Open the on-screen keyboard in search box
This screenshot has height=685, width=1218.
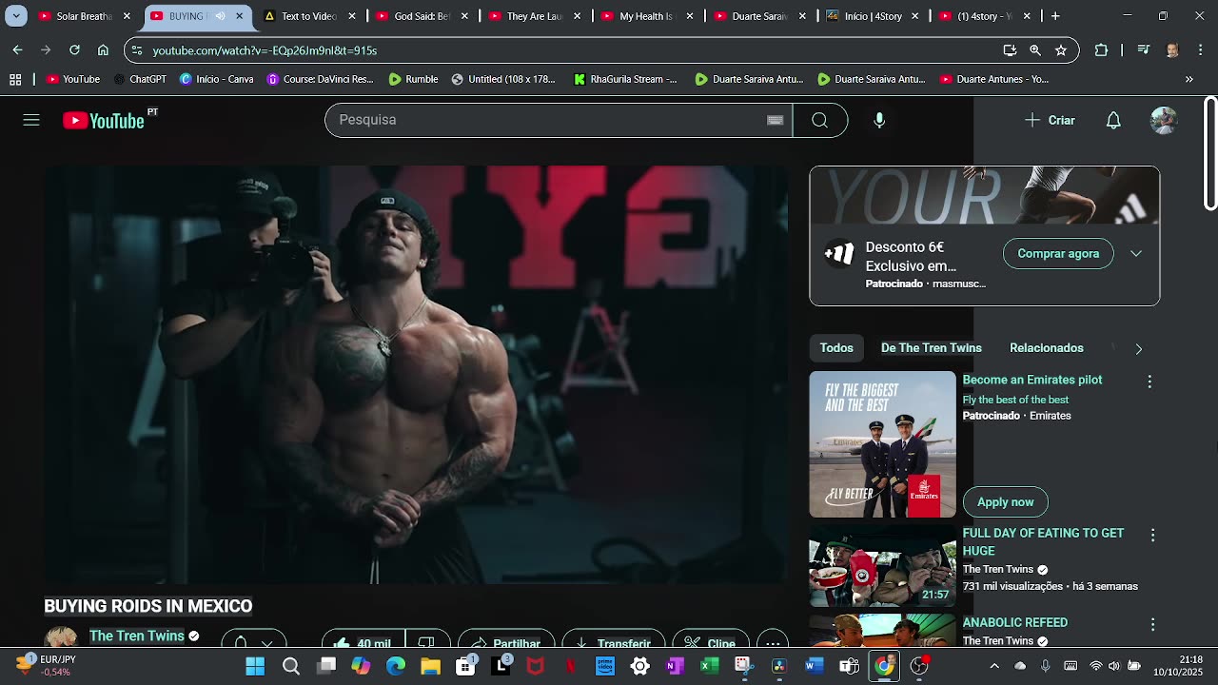coord(775,120)
